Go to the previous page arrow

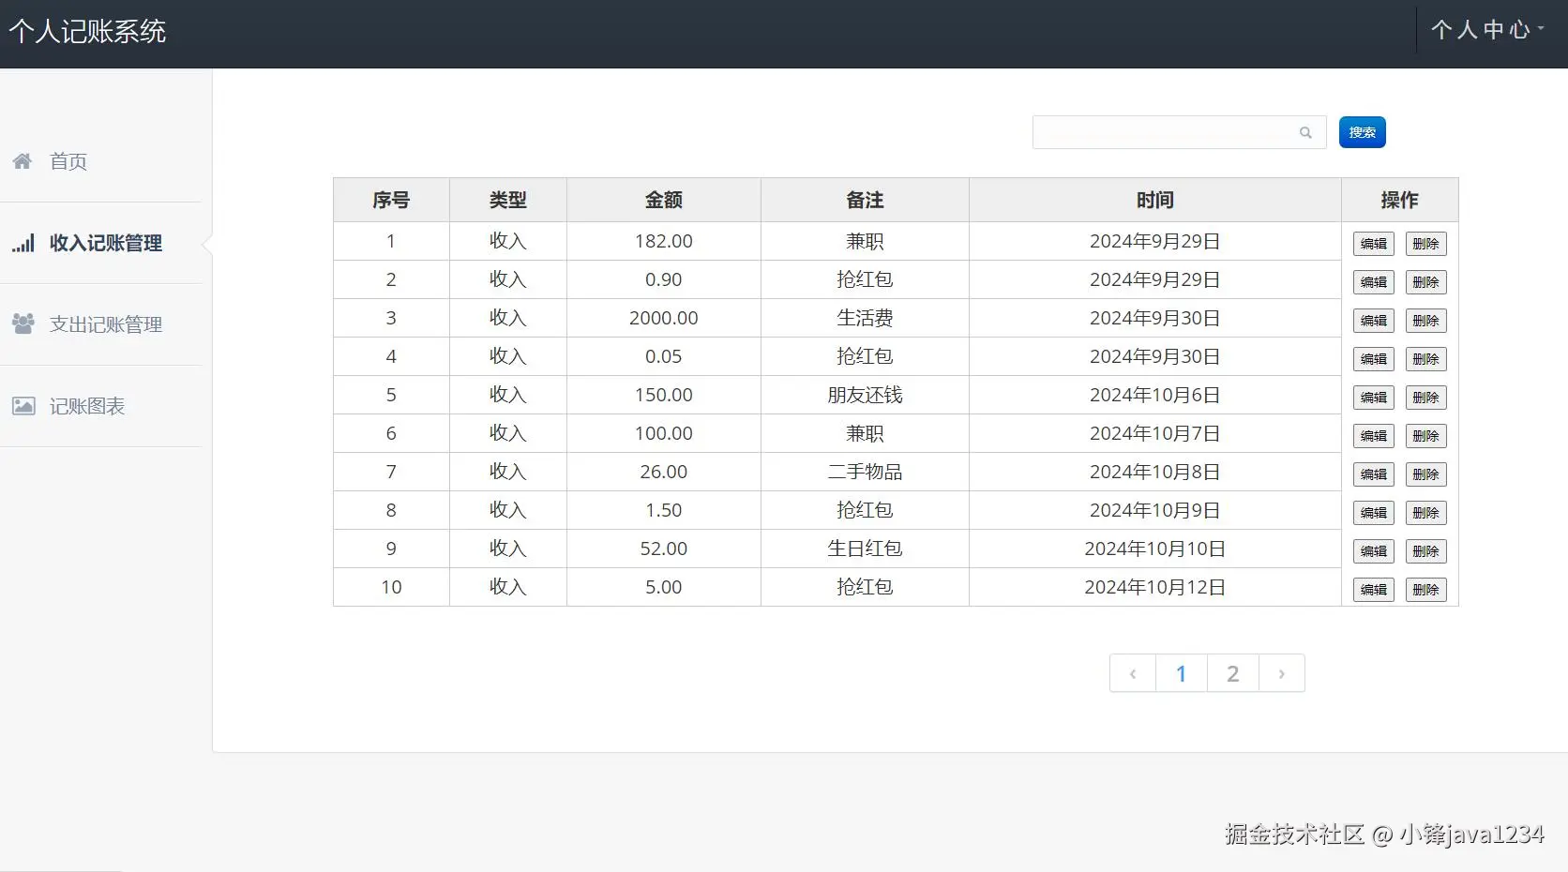[x=1133, y=673]
